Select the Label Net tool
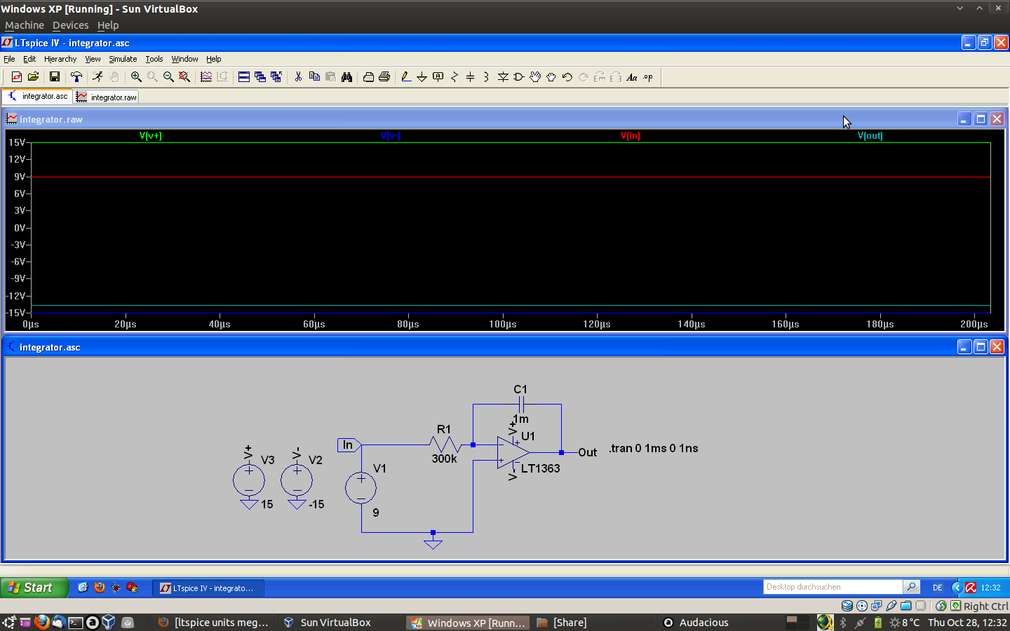This screenshot has height=631, width=1010. [x=438, y=77]
